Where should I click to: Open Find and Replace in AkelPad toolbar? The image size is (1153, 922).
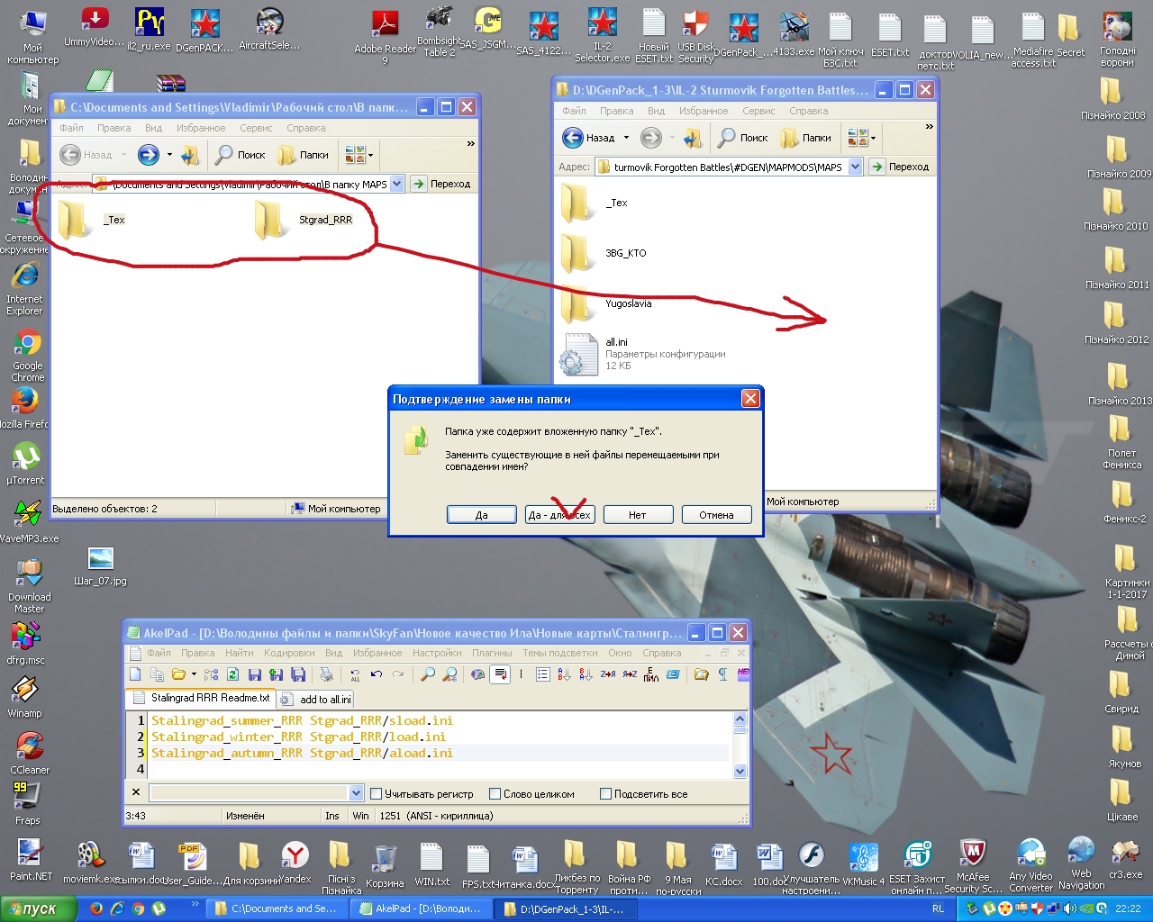pos(449,674)
